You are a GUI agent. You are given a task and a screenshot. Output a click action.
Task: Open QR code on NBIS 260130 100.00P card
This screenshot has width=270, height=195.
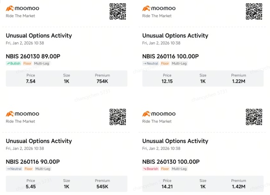(254, 117)
